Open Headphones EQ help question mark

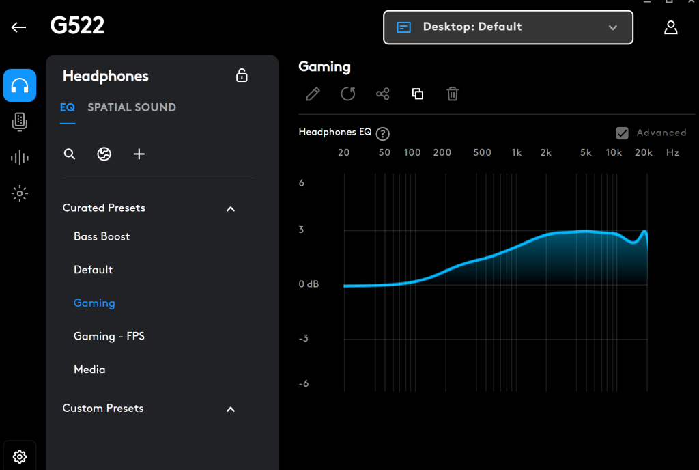(x=382, y=134)
